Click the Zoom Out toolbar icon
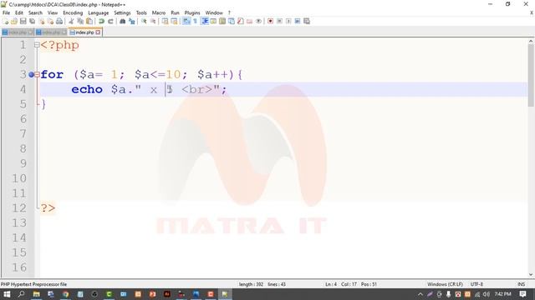 coord(153,21)
